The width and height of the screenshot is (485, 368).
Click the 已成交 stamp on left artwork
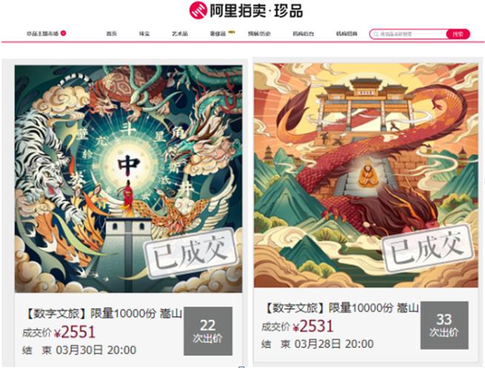192,253
